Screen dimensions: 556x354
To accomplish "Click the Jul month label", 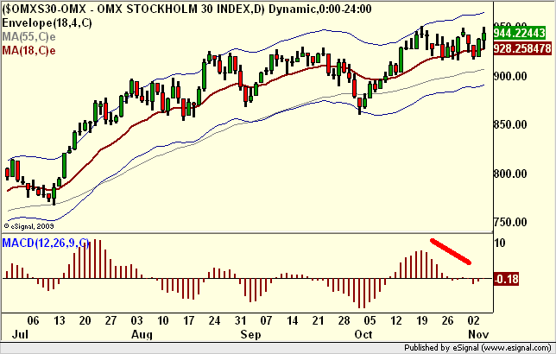I will coord(20,334).
